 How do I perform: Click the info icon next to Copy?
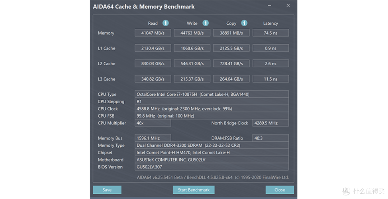click(x=244, y=23)
